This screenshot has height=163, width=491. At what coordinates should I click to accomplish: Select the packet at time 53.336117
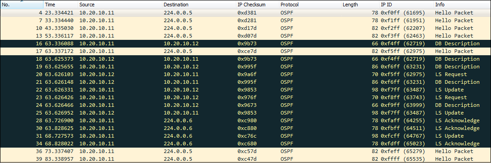point(246,36)
